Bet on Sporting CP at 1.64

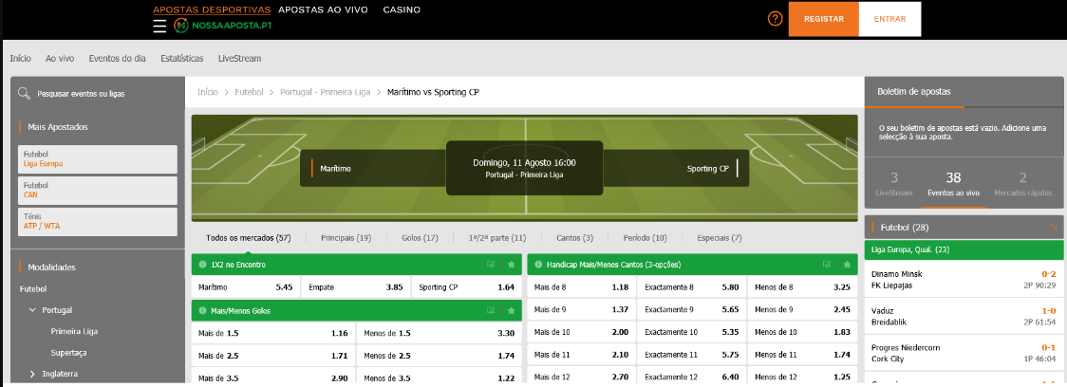coord(466,287)
